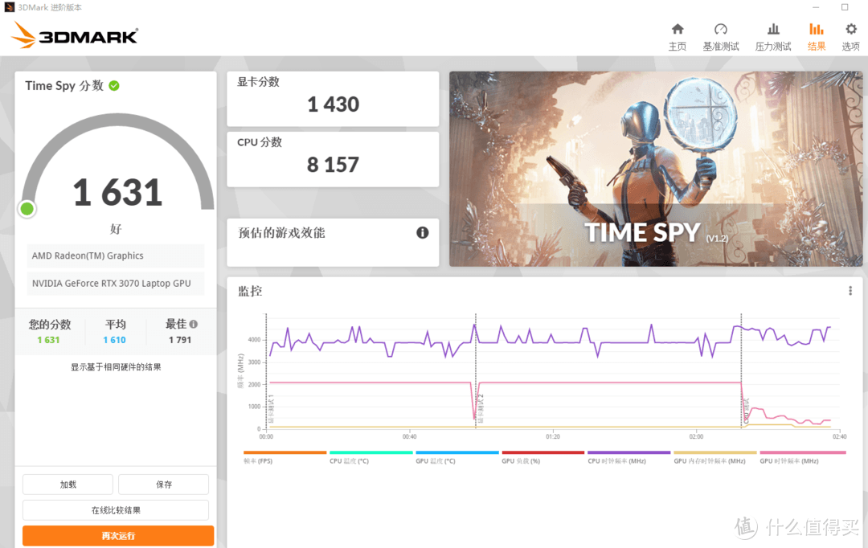
Task: Click the large 1 631 Time Spy score
Action: 117,193
